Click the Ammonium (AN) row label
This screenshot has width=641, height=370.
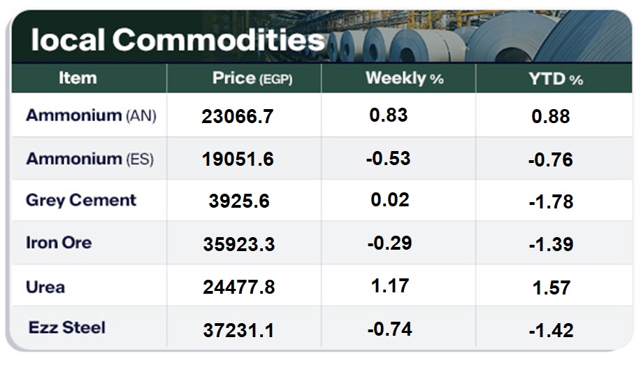[91, 115]
